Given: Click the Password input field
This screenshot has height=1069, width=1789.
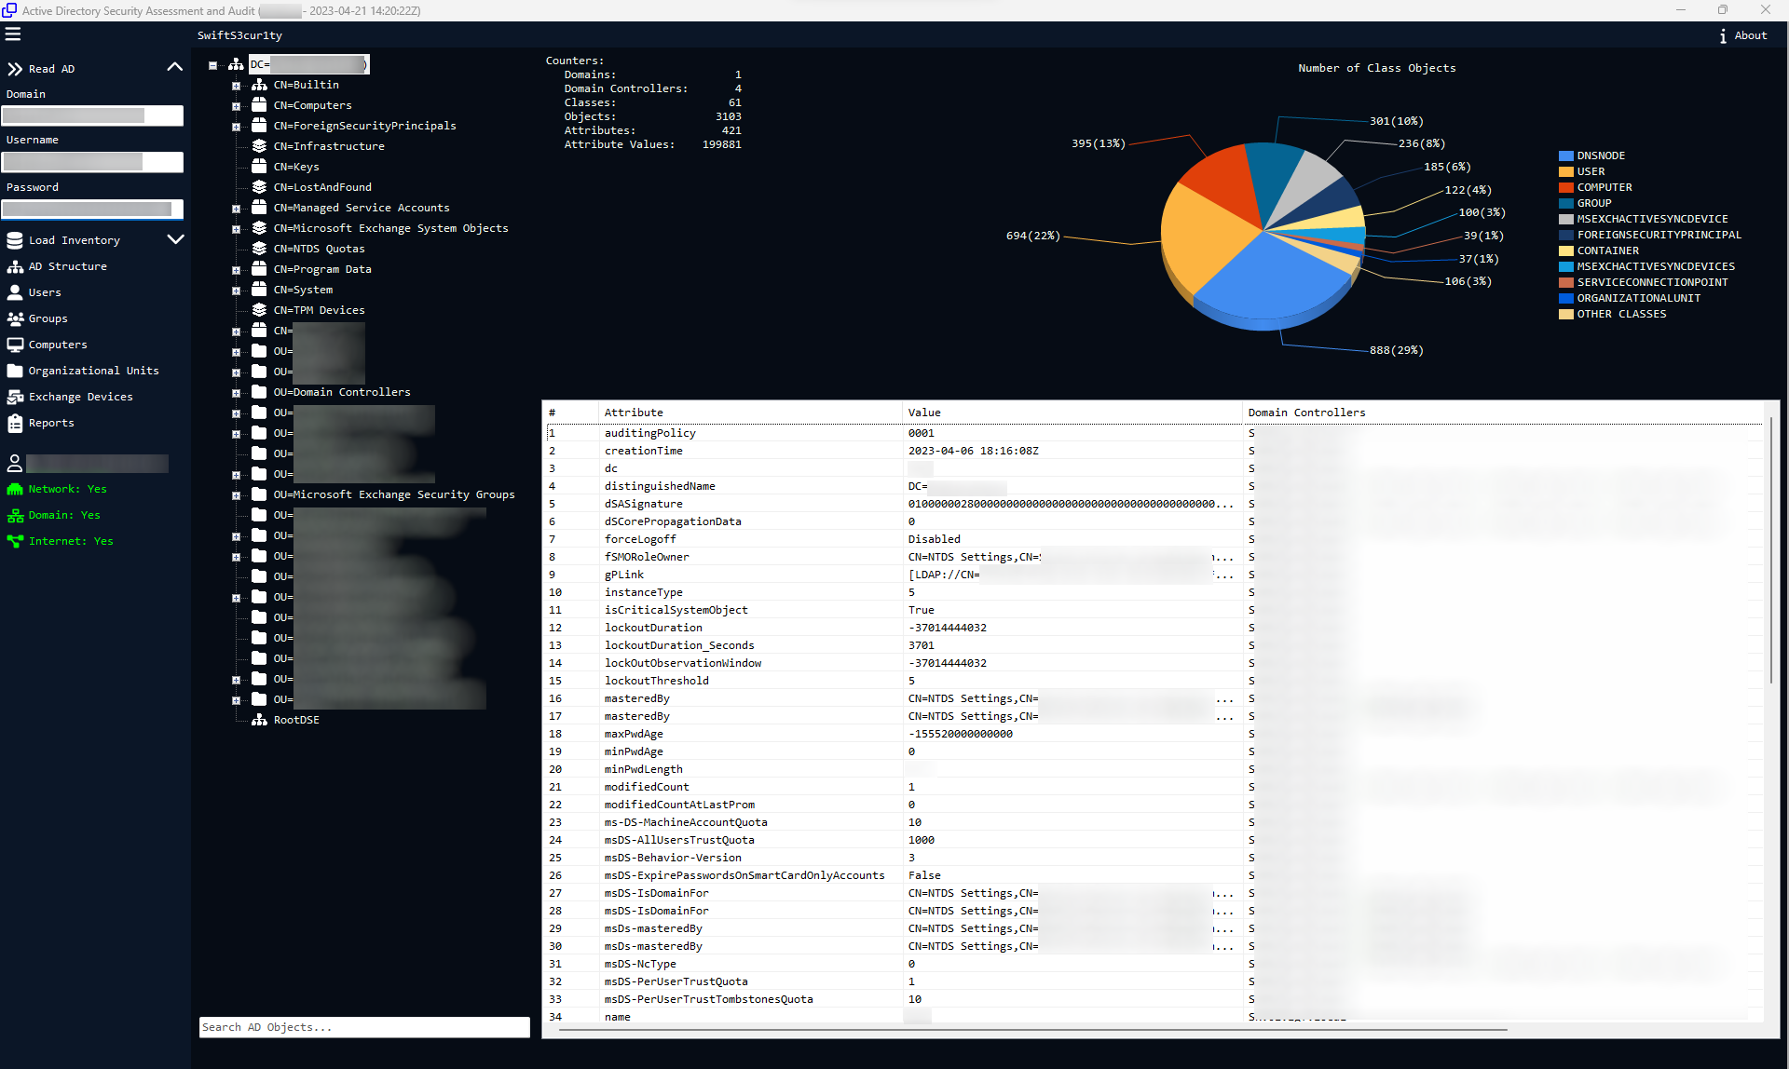Looking at the screenshot, I should 92,210.
